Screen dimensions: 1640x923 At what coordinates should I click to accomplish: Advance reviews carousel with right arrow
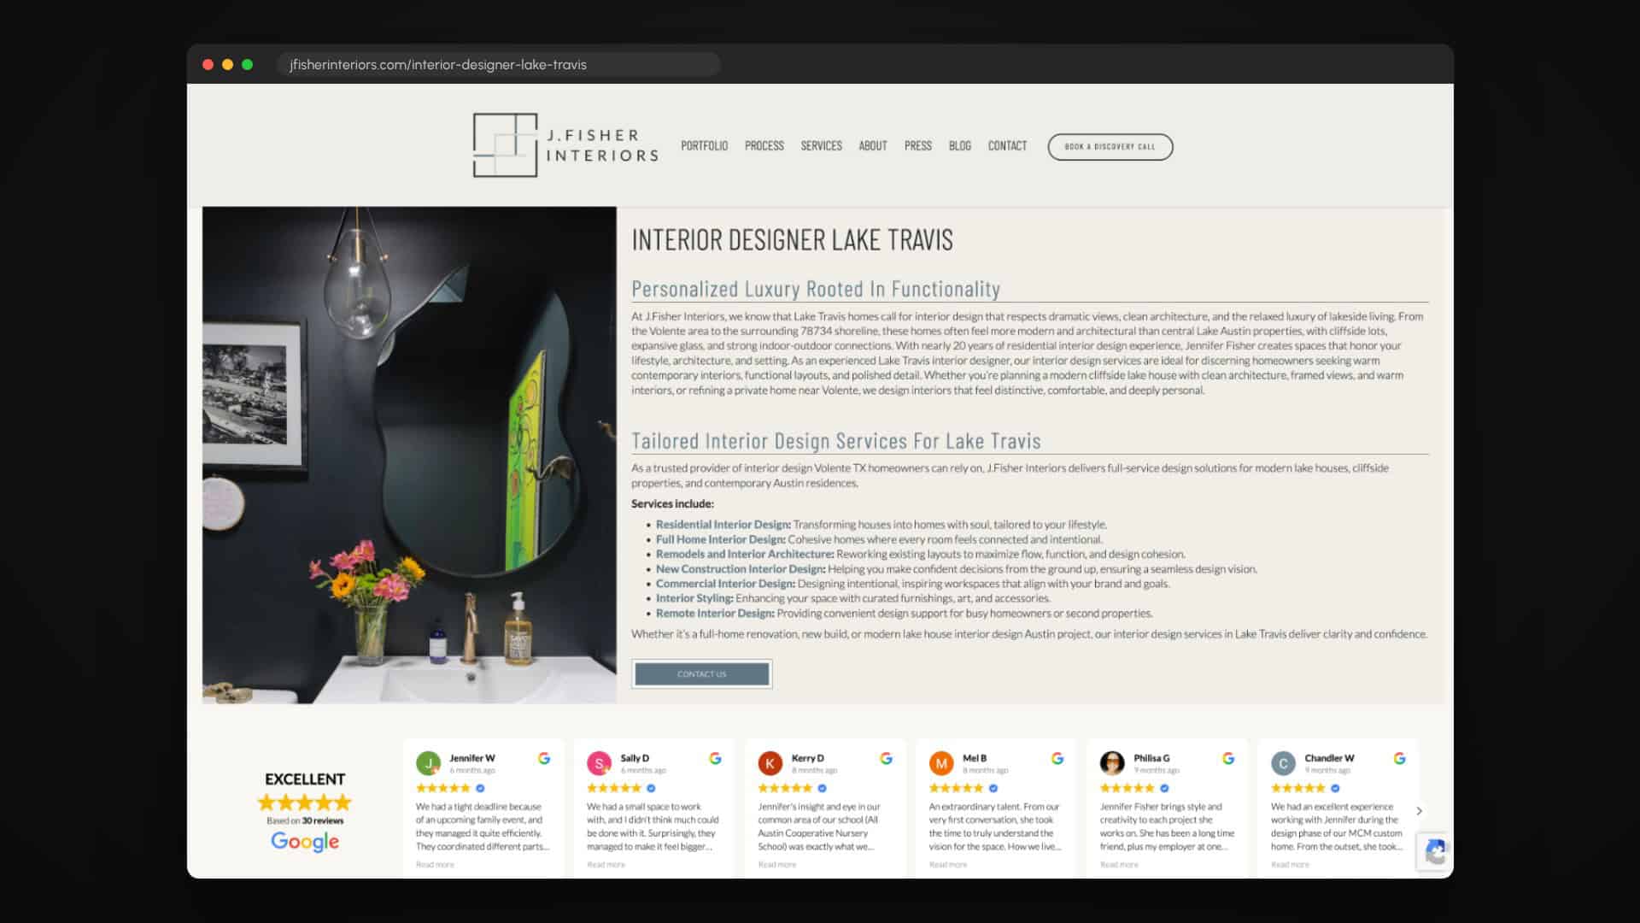pos(1419,811)
